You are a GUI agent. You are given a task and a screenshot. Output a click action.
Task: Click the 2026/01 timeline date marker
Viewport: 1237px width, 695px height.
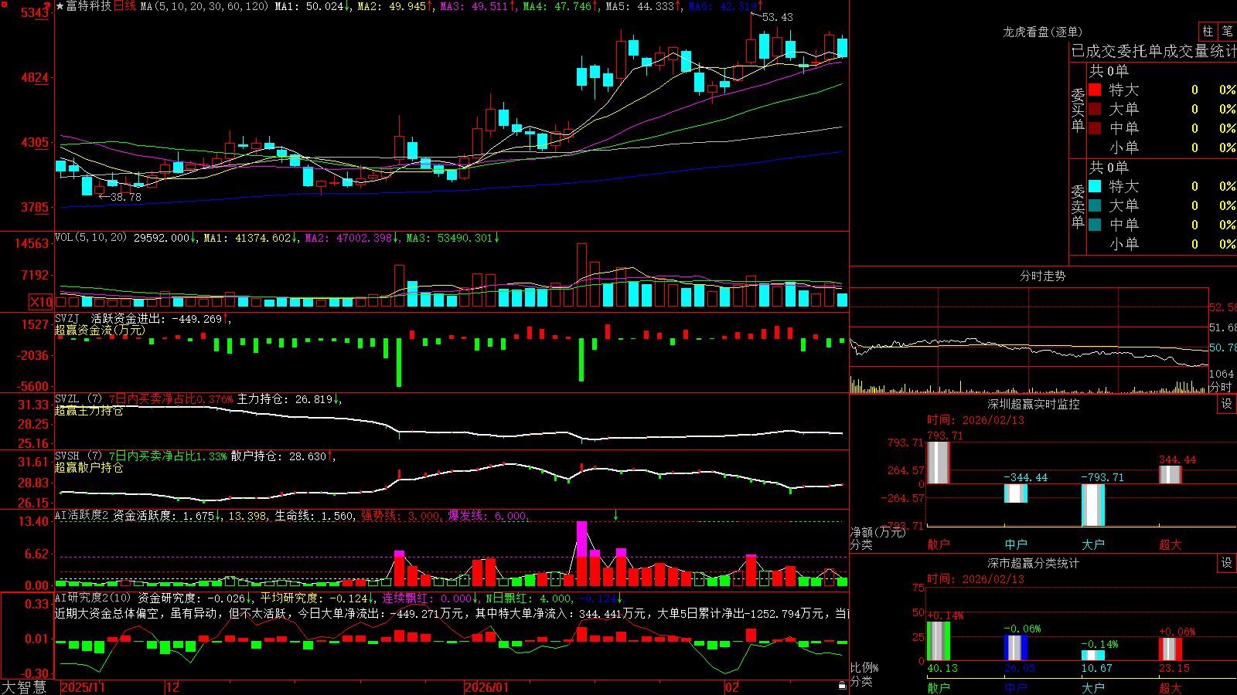(486, 687)
